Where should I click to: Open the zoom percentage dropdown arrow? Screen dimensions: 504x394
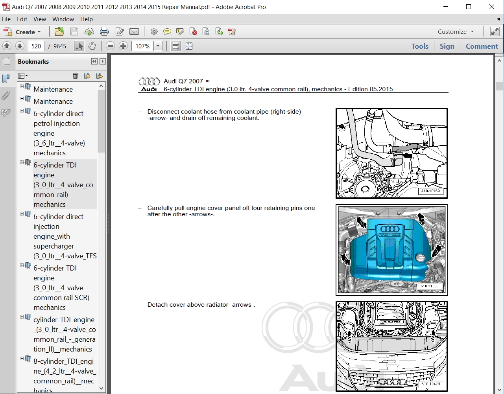point(158,46)
